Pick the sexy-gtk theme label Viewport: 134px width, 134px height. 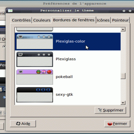[x=64, y=94]
